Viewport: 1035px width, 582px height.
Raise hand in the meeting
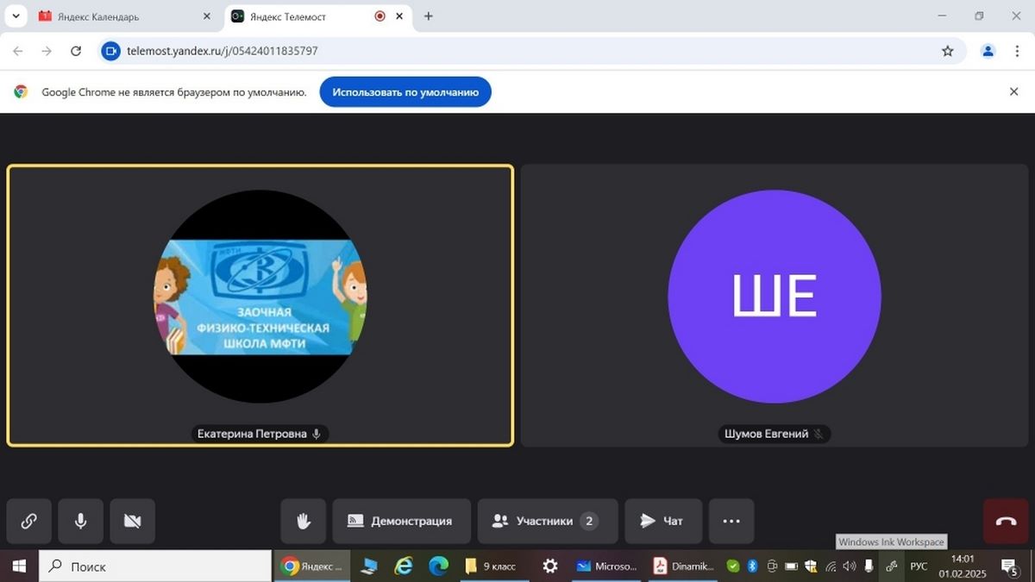click(x=304, y=521)
